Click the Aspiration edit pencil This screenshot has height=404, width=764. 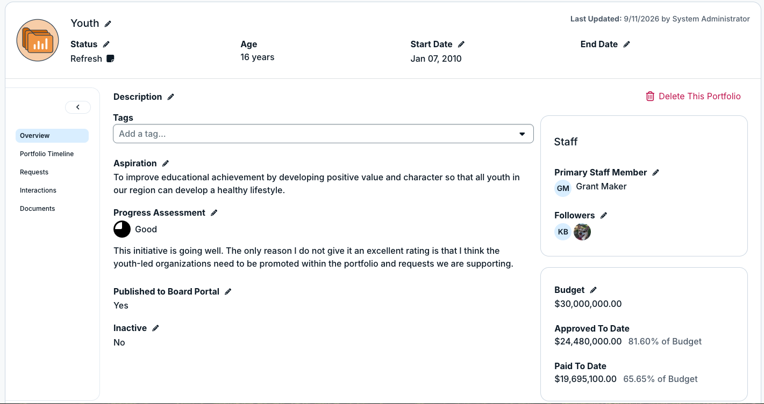coord(166,163)
